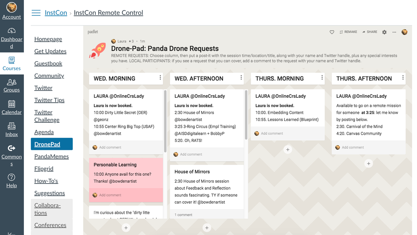Add comment on WED. MORNING Laura post
The width and height of the screenshot is (417, 235).
110,147
